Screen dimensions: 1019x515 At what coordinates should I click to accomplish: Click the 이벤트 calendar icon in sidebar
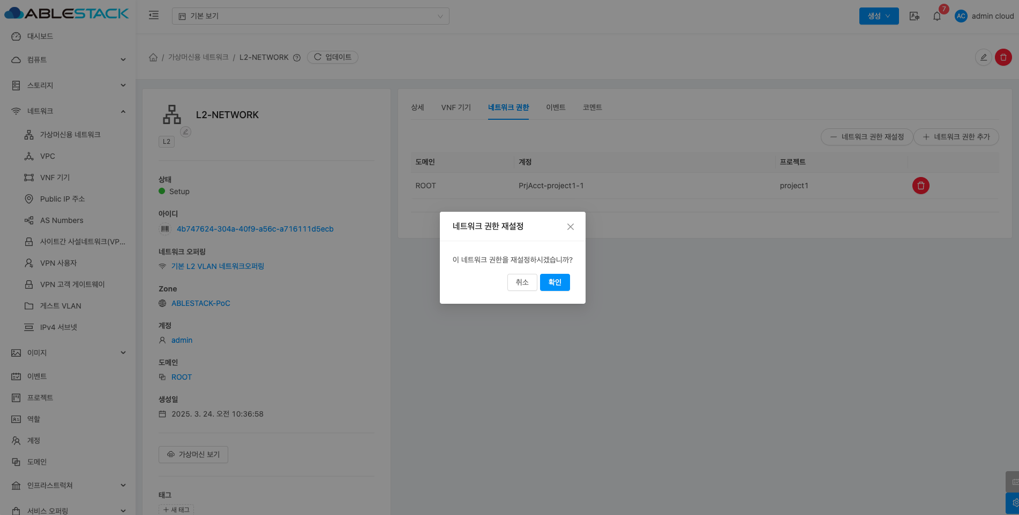[16, 376]
